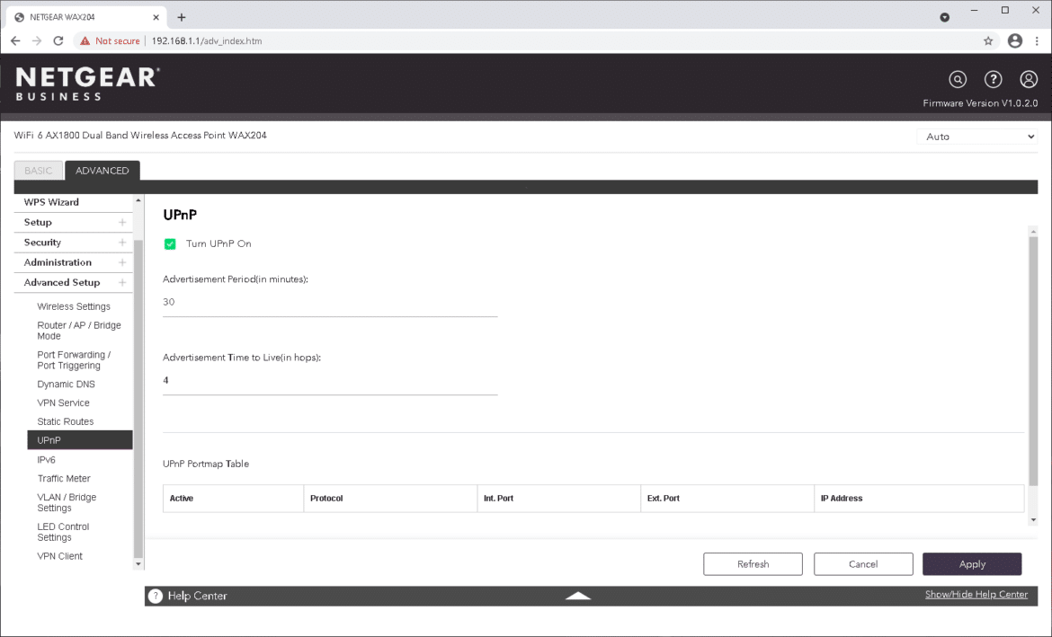
Task: Click the browser forward arrow
Action: click(x=37, y=41)
